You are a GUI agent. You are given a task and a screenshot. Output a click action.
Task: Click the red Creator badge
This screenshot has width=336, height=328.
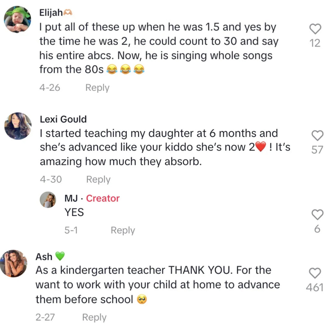tap(103, 198)
